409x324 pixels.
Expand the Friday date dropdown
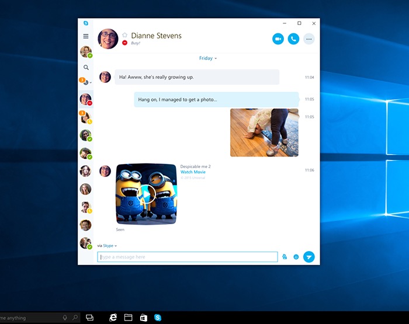[208, 58]
